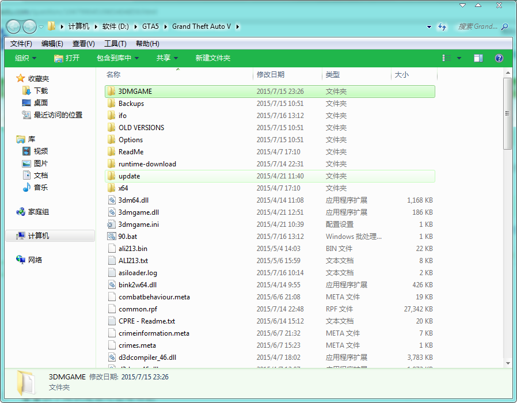The width and height of the screenshot is (517, 403).
Task: Click the change view icon
Action: pos(446,58)
